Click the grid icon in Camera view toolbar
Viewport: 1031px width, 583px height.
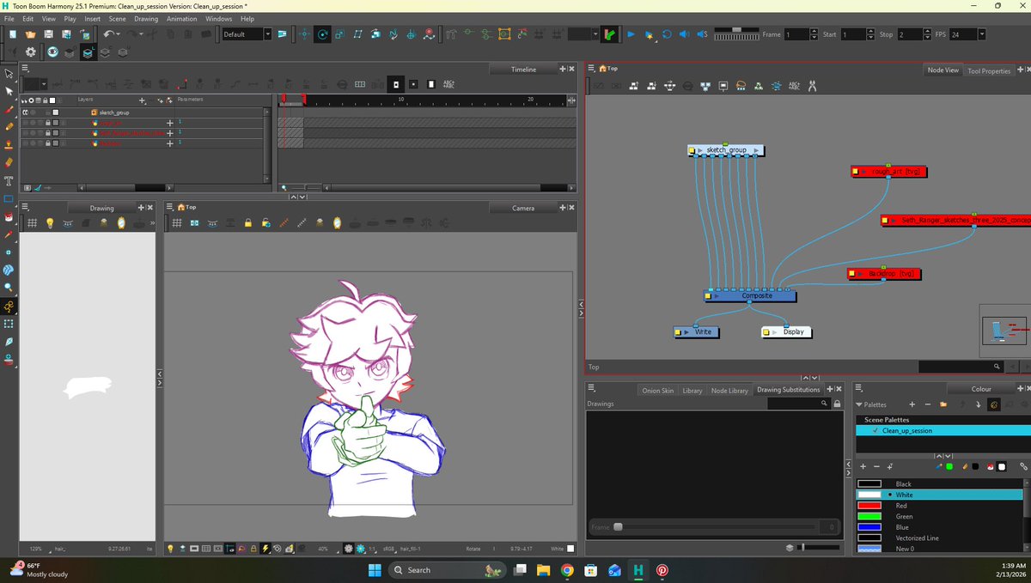pyautogui.click(x=176, y=223)
